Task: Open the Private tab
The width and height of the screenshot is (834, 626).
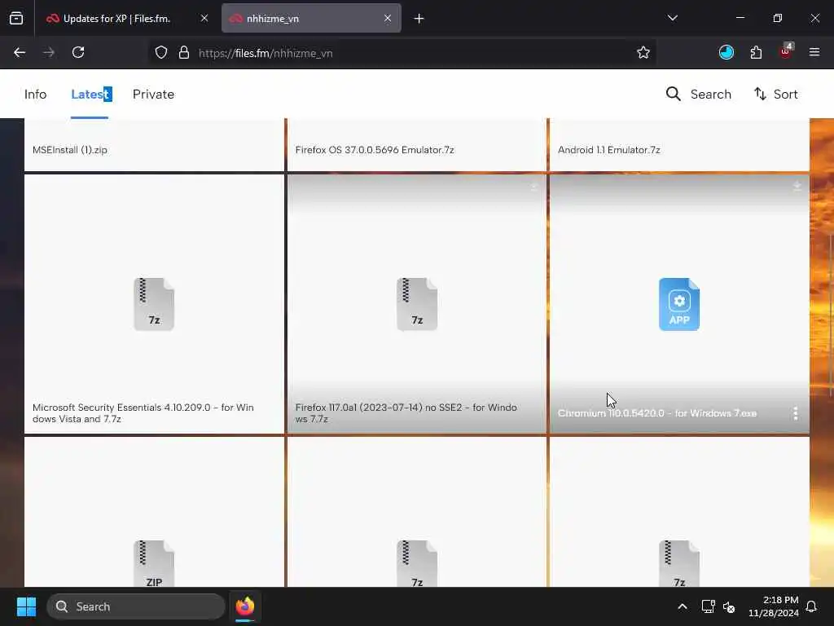Action: click(x=153, y=95)
